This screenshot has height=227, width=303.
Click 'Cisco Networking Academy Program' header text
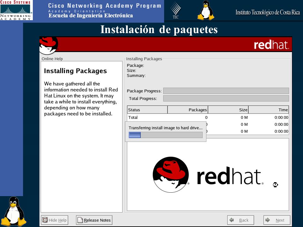point(104,6)
